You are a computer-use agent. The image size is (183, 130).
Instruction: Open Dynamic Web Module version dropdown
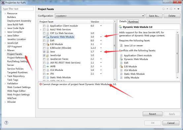101,37
